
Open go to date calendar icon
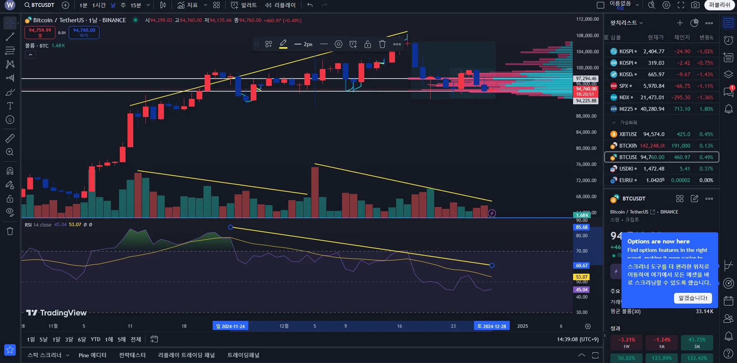(x=154, y=339)
